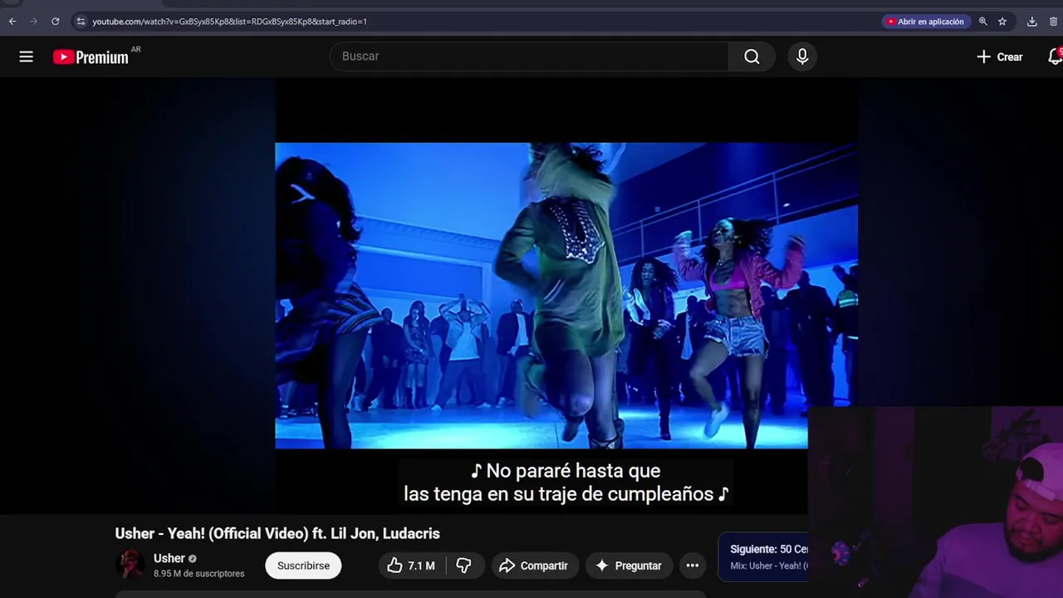Viewport: 1063px width, 598px height.
Task: Click the search magnifier button
Action: tap(752, 56)
